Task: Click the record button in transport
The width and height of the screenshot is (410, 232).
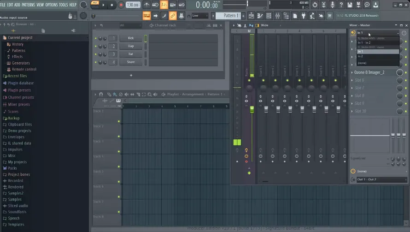Action: coord(121,5)
